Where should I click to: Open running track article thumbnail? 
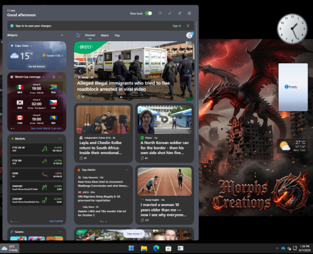[165, 181]
